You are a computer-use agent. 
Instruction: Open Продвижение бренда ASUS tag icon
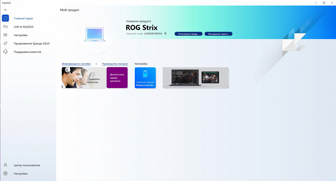pyautogui.click(x=5, y=43)
